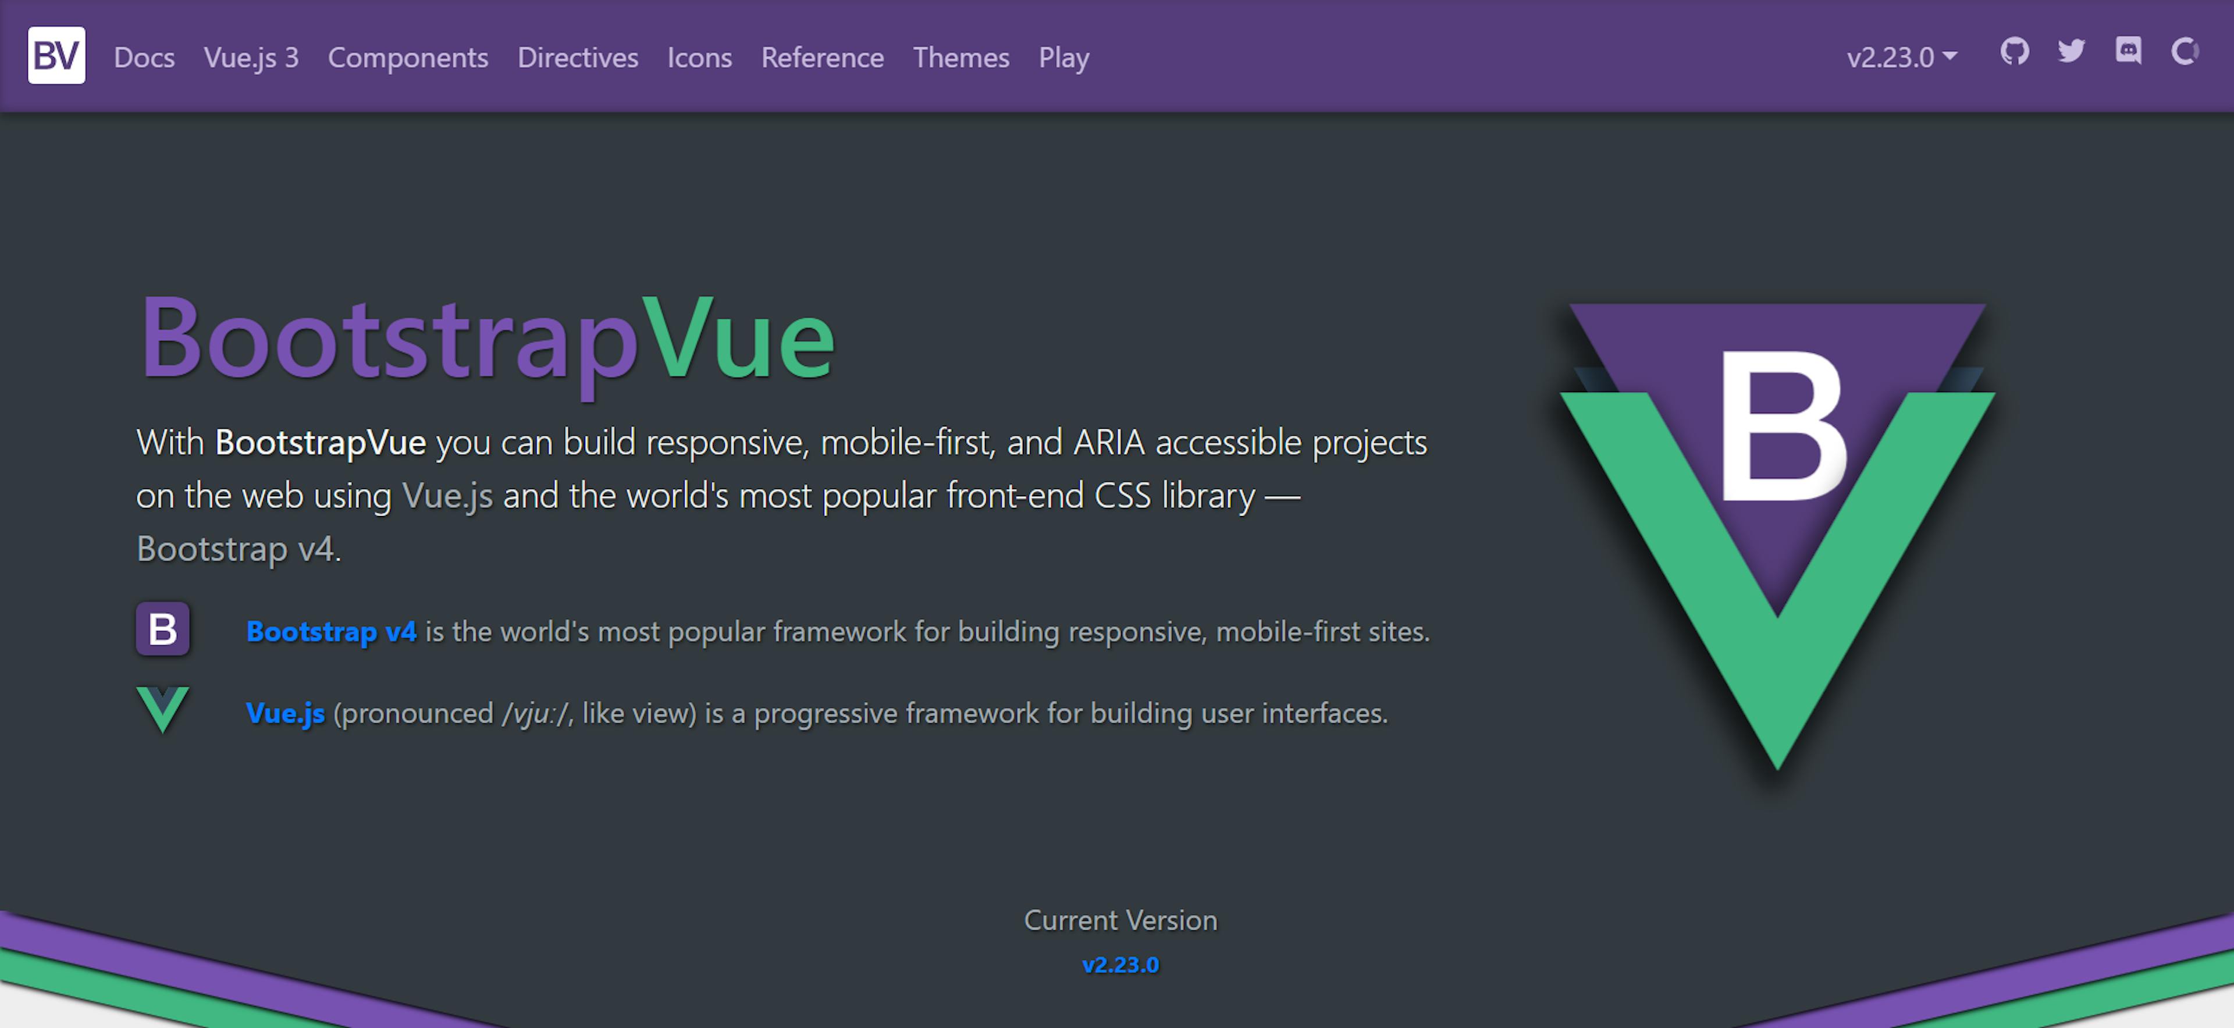Open the Components navigation menu item
Screen dimensions: 2234x1028
405,57
